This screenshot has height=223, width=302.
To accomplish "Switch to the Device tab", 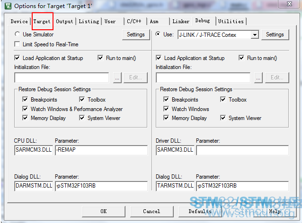I will click(19, 21).
